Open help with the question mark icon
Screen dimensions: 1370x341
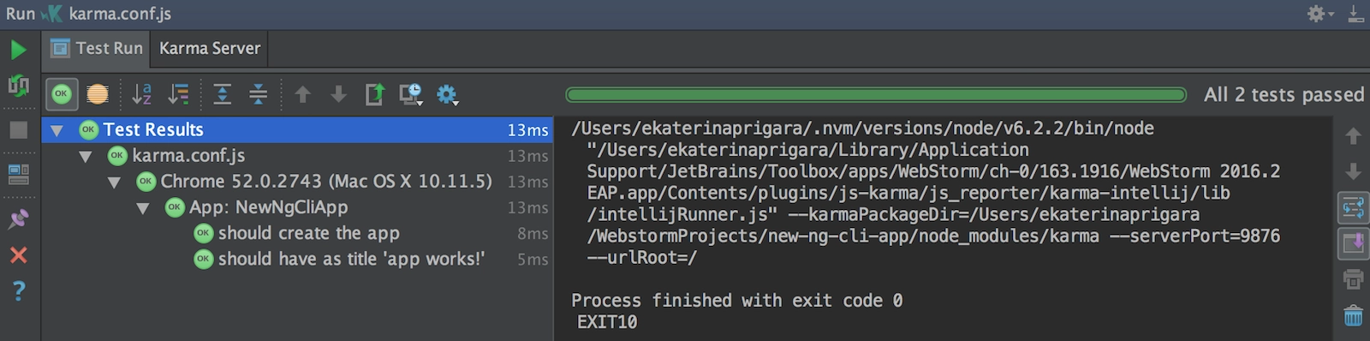18,291
